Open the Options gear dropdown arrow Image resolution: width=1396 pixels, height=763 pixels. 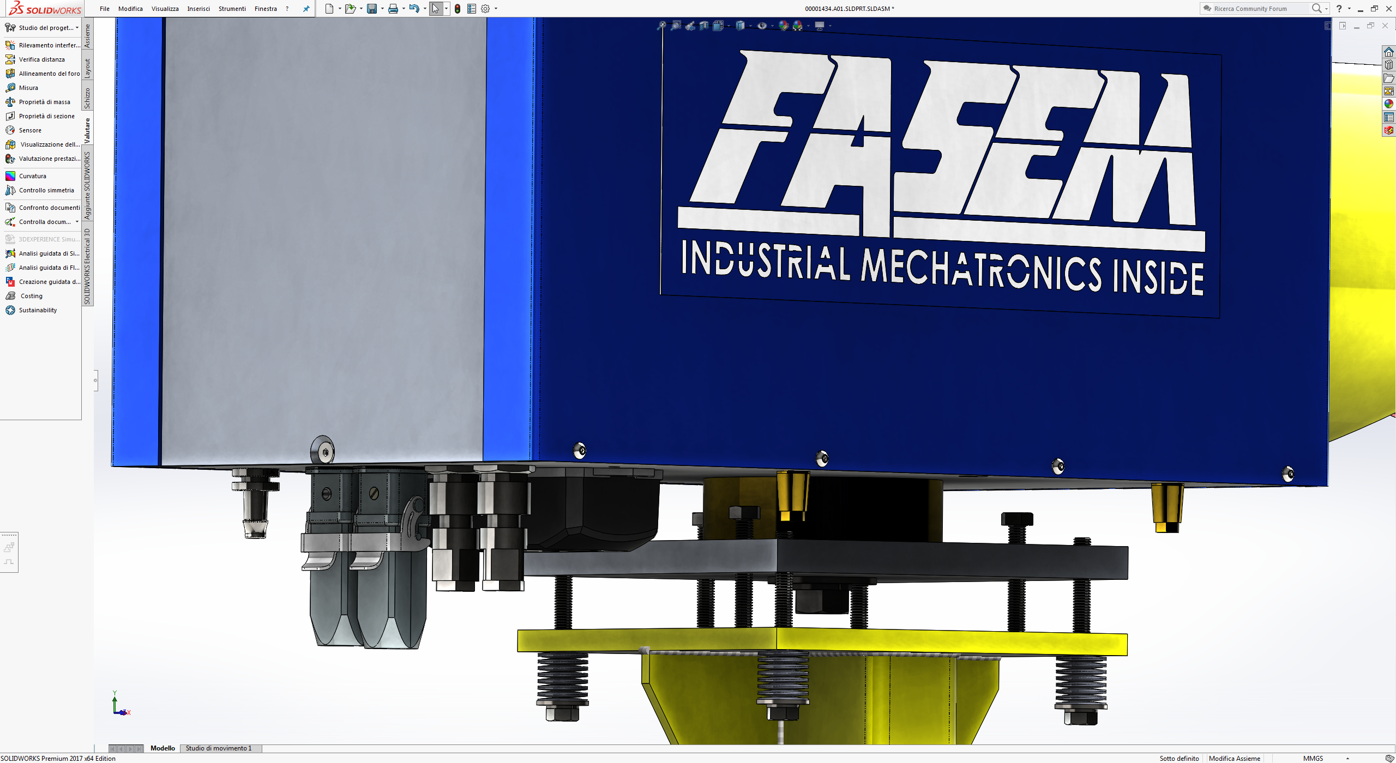(x=496, y=9)
